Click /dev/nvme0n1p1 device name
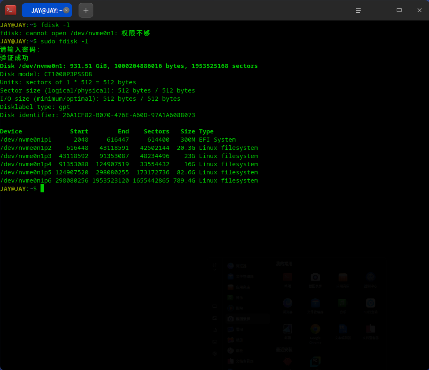Viewport: 429px width, 370px height. [x=26, y=140]
